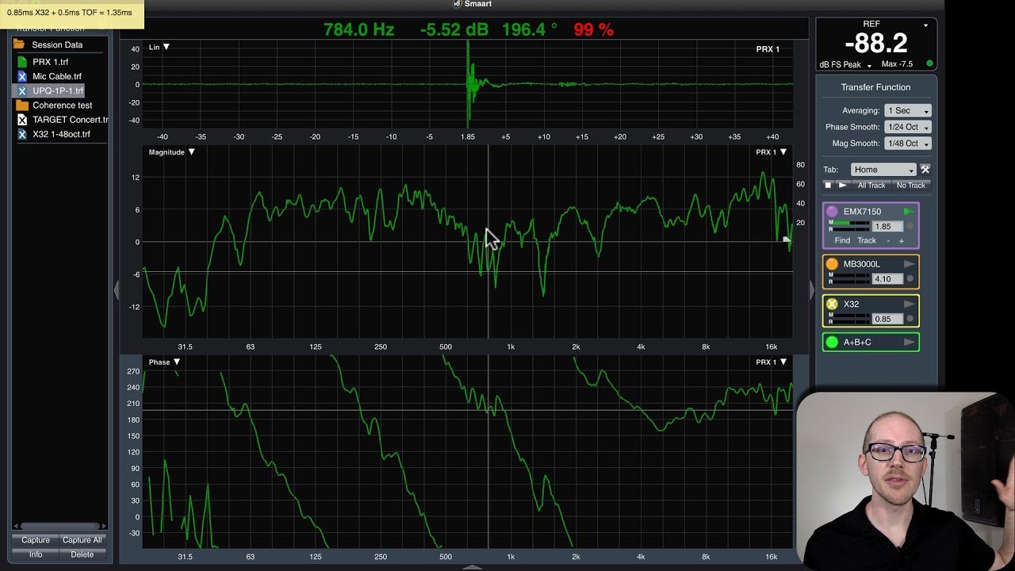Open the Mag Smooth 1/48 Oct dropdown
Screen dimensions: 1015x571
tap(908, 144)
